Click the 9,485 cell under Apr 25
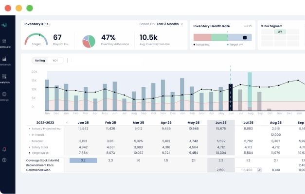The width and height of the screenshot is (305, 194). pyautogui.click(x=166, y=129)
